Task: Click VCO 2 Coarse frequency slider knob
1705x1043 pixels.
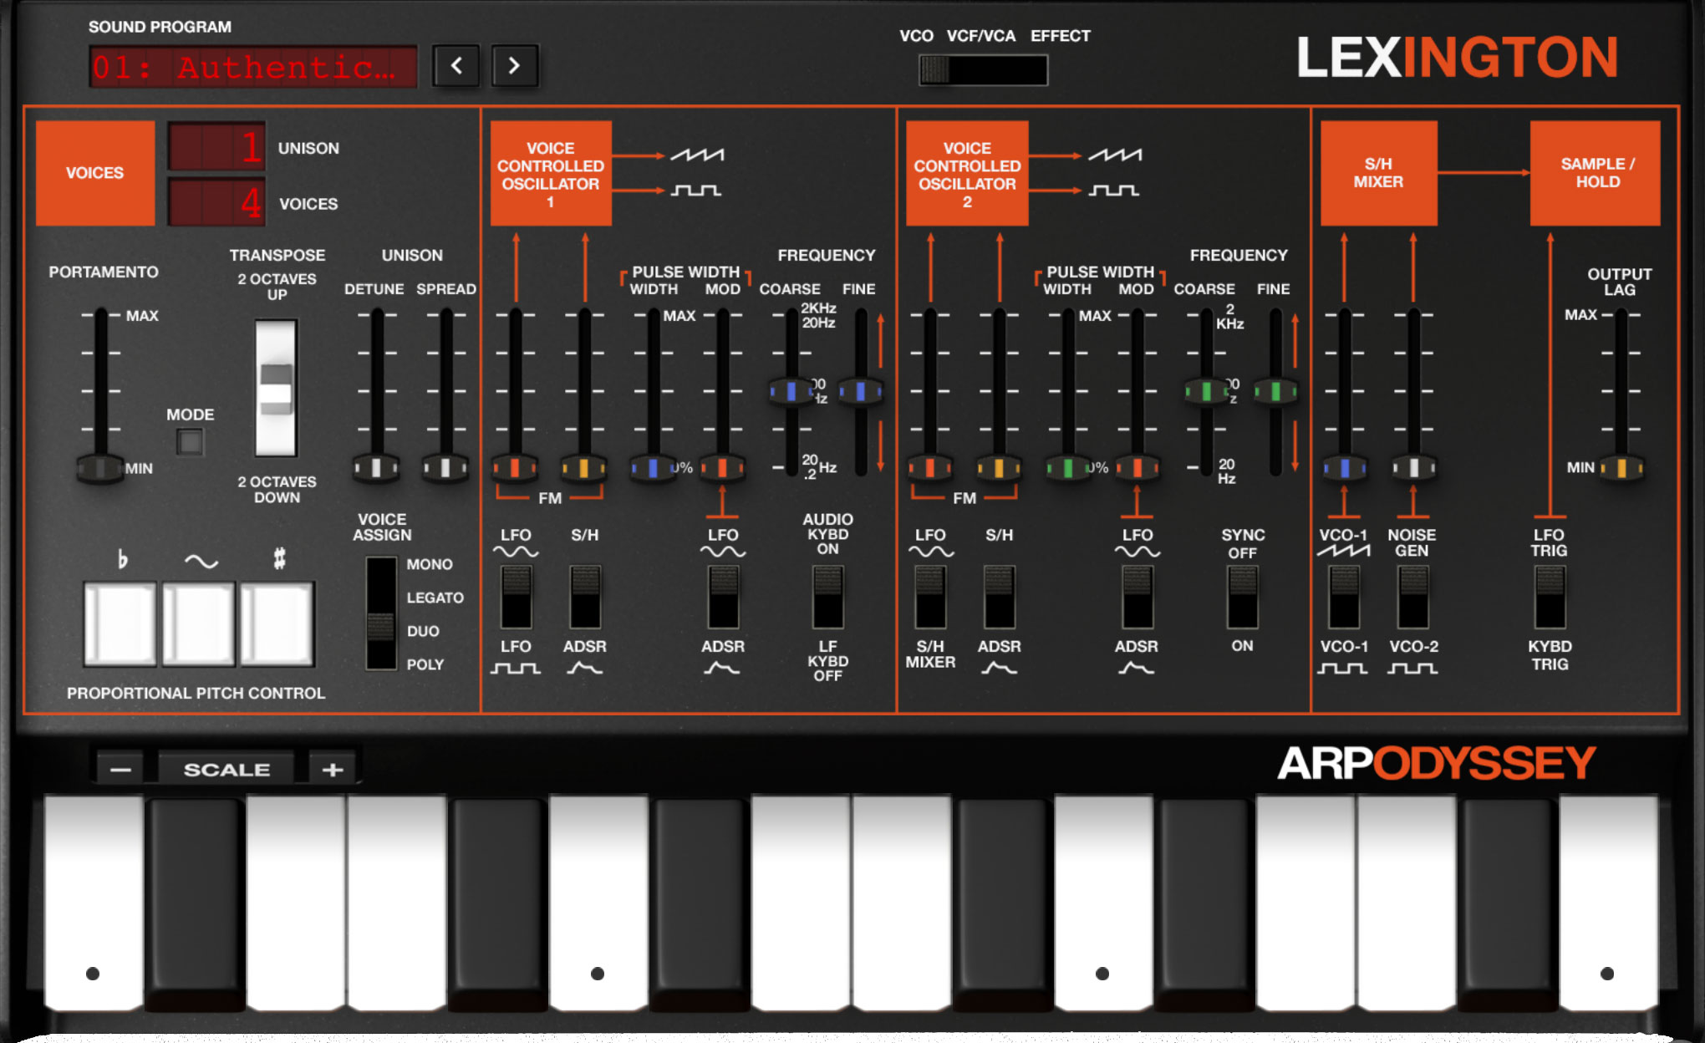Action: pos(1206,391)
